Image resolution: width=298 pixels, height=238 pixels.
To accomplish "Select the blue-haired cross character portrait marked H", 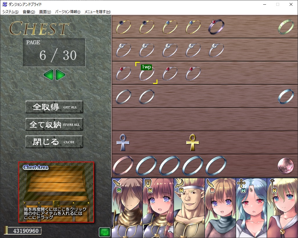I will pos(252,208).
